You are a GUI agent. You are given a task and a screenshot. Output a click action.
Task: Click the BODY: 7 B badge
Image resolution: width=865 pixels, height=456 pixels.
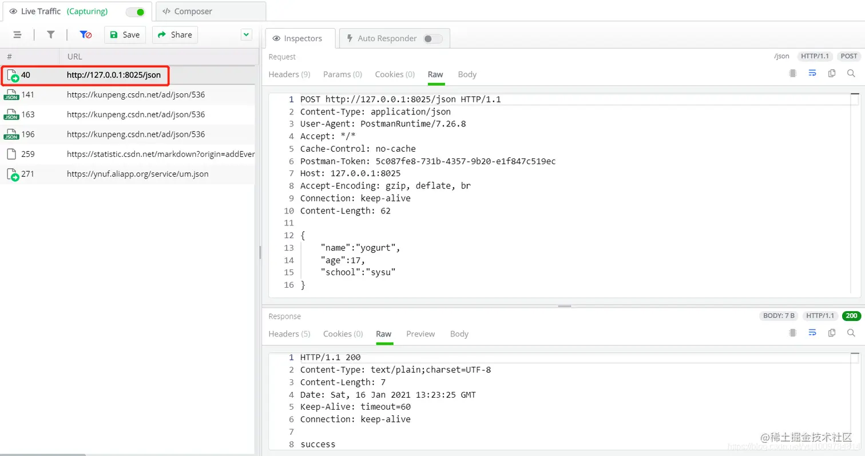pos(779,316)
